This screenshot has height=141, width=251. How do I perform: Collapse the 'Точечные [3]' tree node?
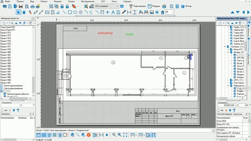225,47
